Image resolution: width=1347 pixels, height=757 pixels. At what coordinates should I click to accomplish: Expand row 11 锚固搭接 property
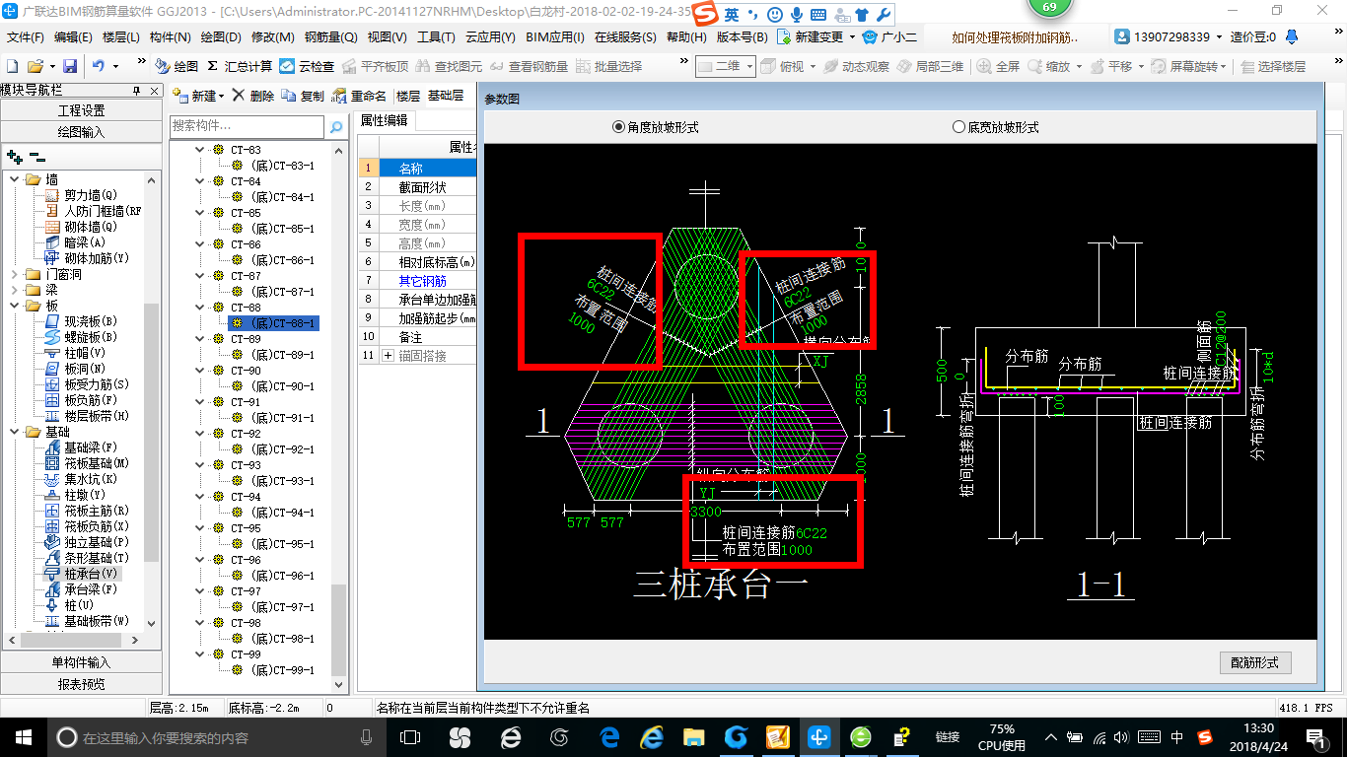click(x=387, y=355)
